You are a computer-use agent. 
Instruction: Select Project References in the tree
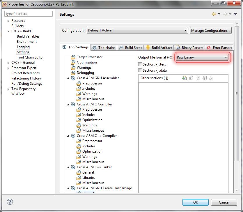[25, 73]
